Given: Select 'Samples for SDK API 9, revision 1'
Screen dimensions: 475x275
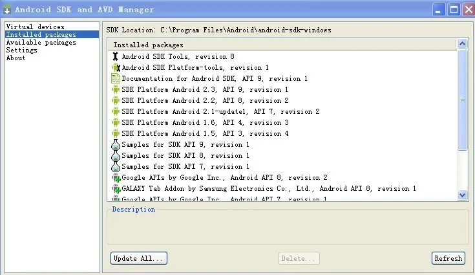Looking at the screenshot, I should [x=185, y=144].
